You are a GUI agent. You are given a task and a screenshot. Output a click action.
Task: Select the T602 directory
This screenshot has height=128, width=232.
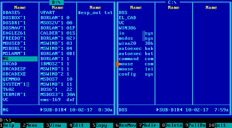8,89
